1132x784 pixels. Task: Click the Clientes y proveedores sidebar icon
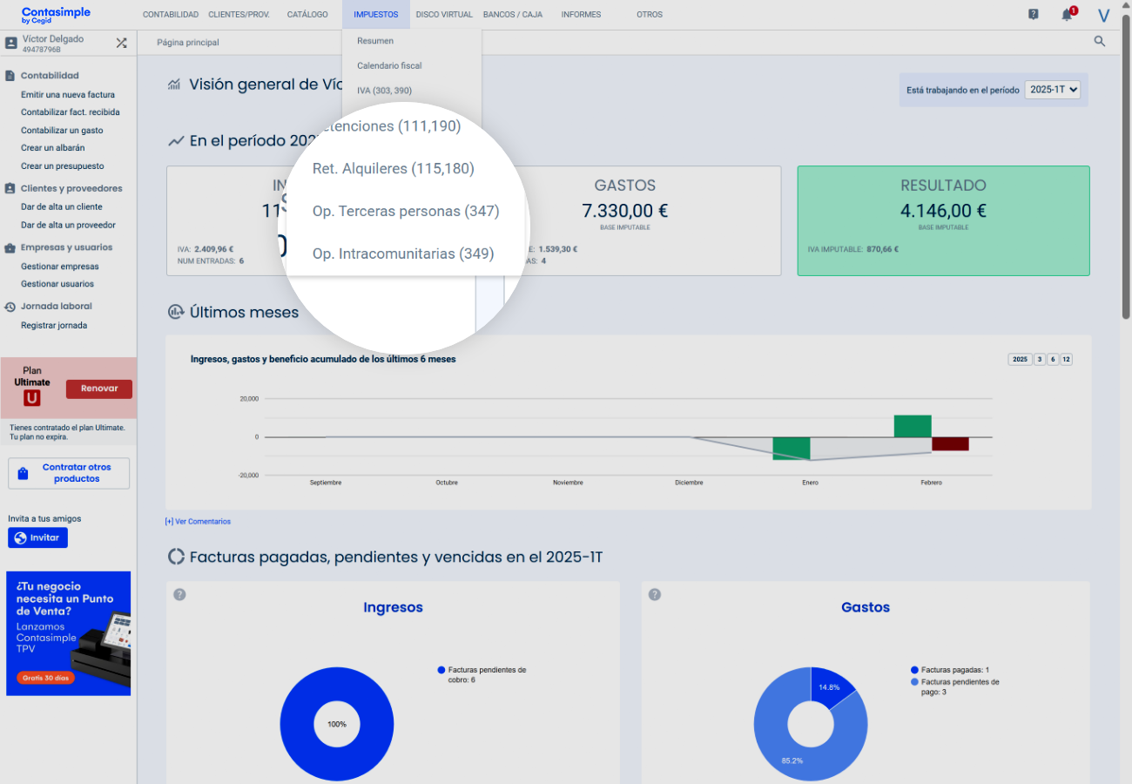10,188
